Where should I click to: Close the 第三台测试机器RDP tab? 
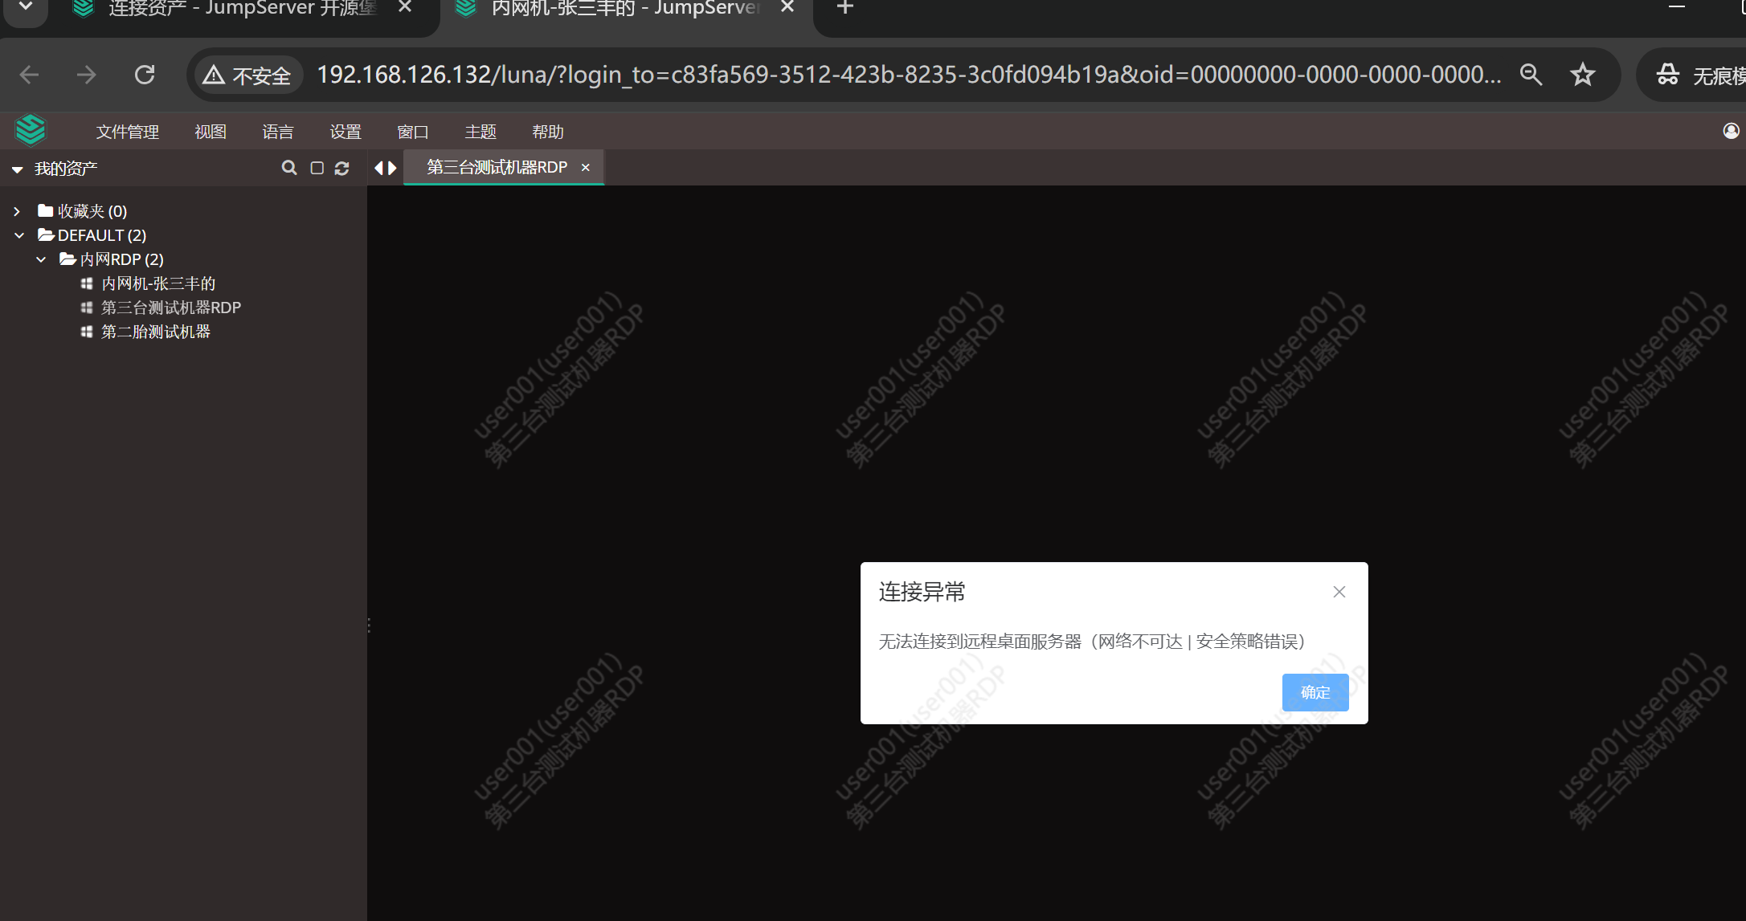[586, 167]
